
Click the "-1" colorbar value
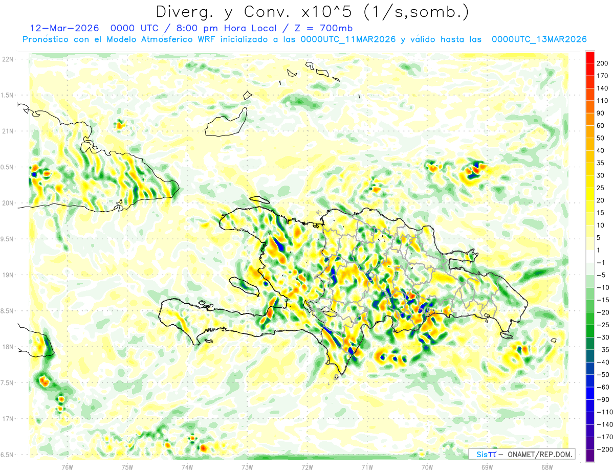click(601, 263)
